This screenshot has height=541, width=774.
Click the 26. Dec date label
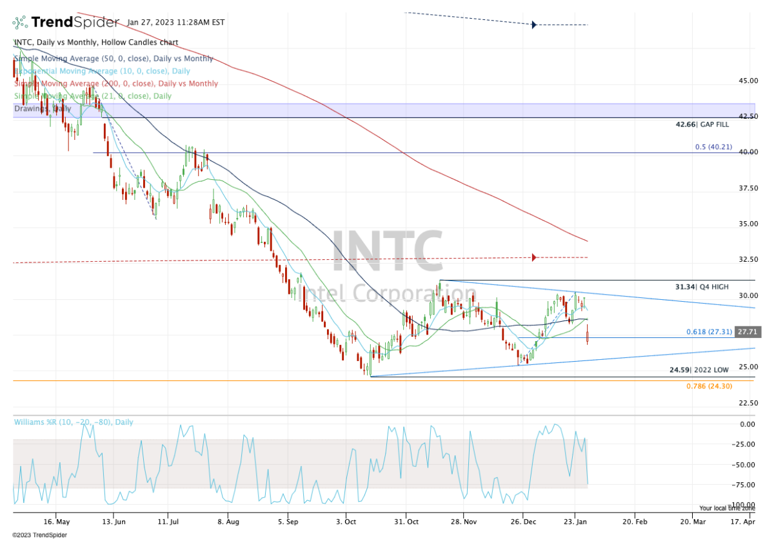[x=524, y=522]
